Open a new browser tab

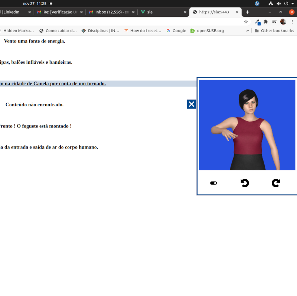pyautogui.click(x=248, y=12)
